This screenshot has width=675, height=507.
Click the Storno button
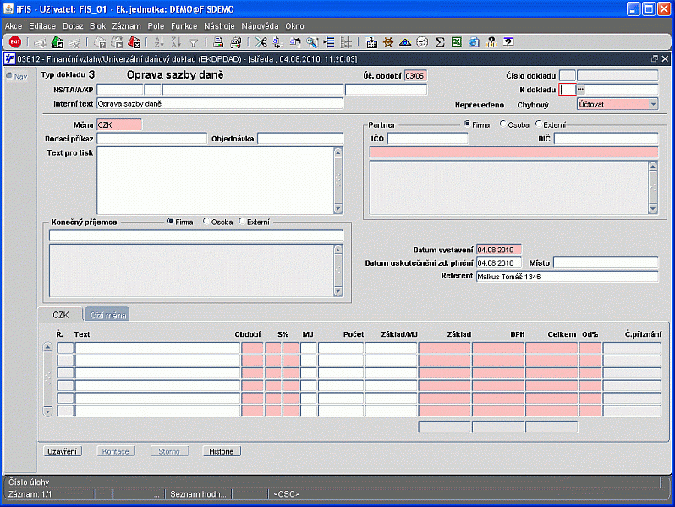coord(169,451)
